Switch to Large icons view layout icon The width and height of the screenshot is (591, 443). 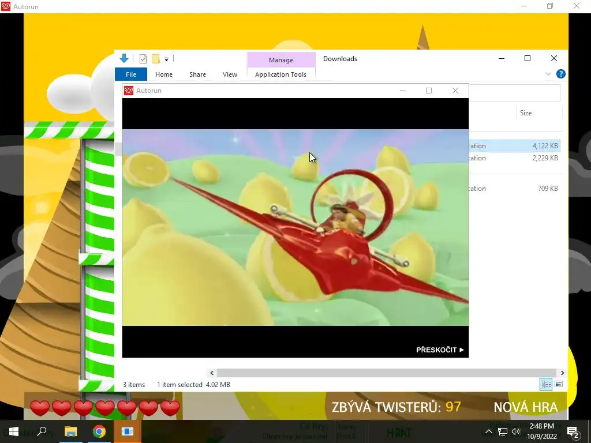pyautogui.click(x=559, y=384)
